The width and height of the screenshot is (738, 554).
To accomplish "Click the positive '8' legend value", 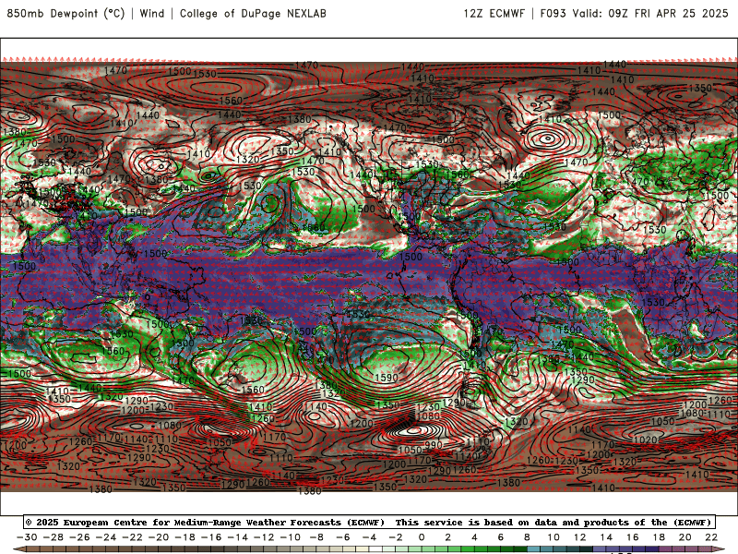I will point(527,537).
